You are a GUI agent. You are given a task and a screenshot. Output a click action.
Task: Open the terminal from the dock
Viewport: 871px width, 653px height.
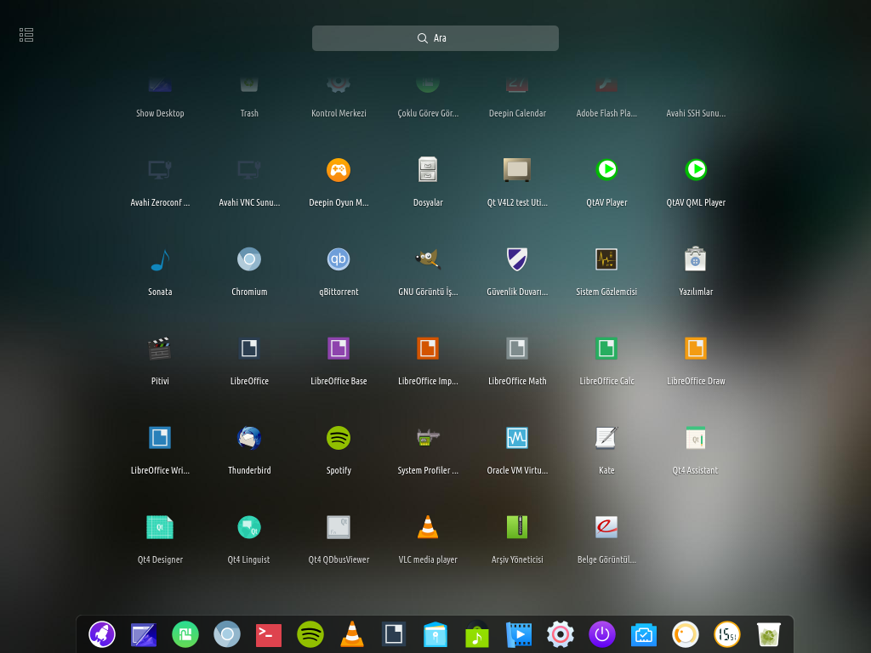[x=268, y=634]
